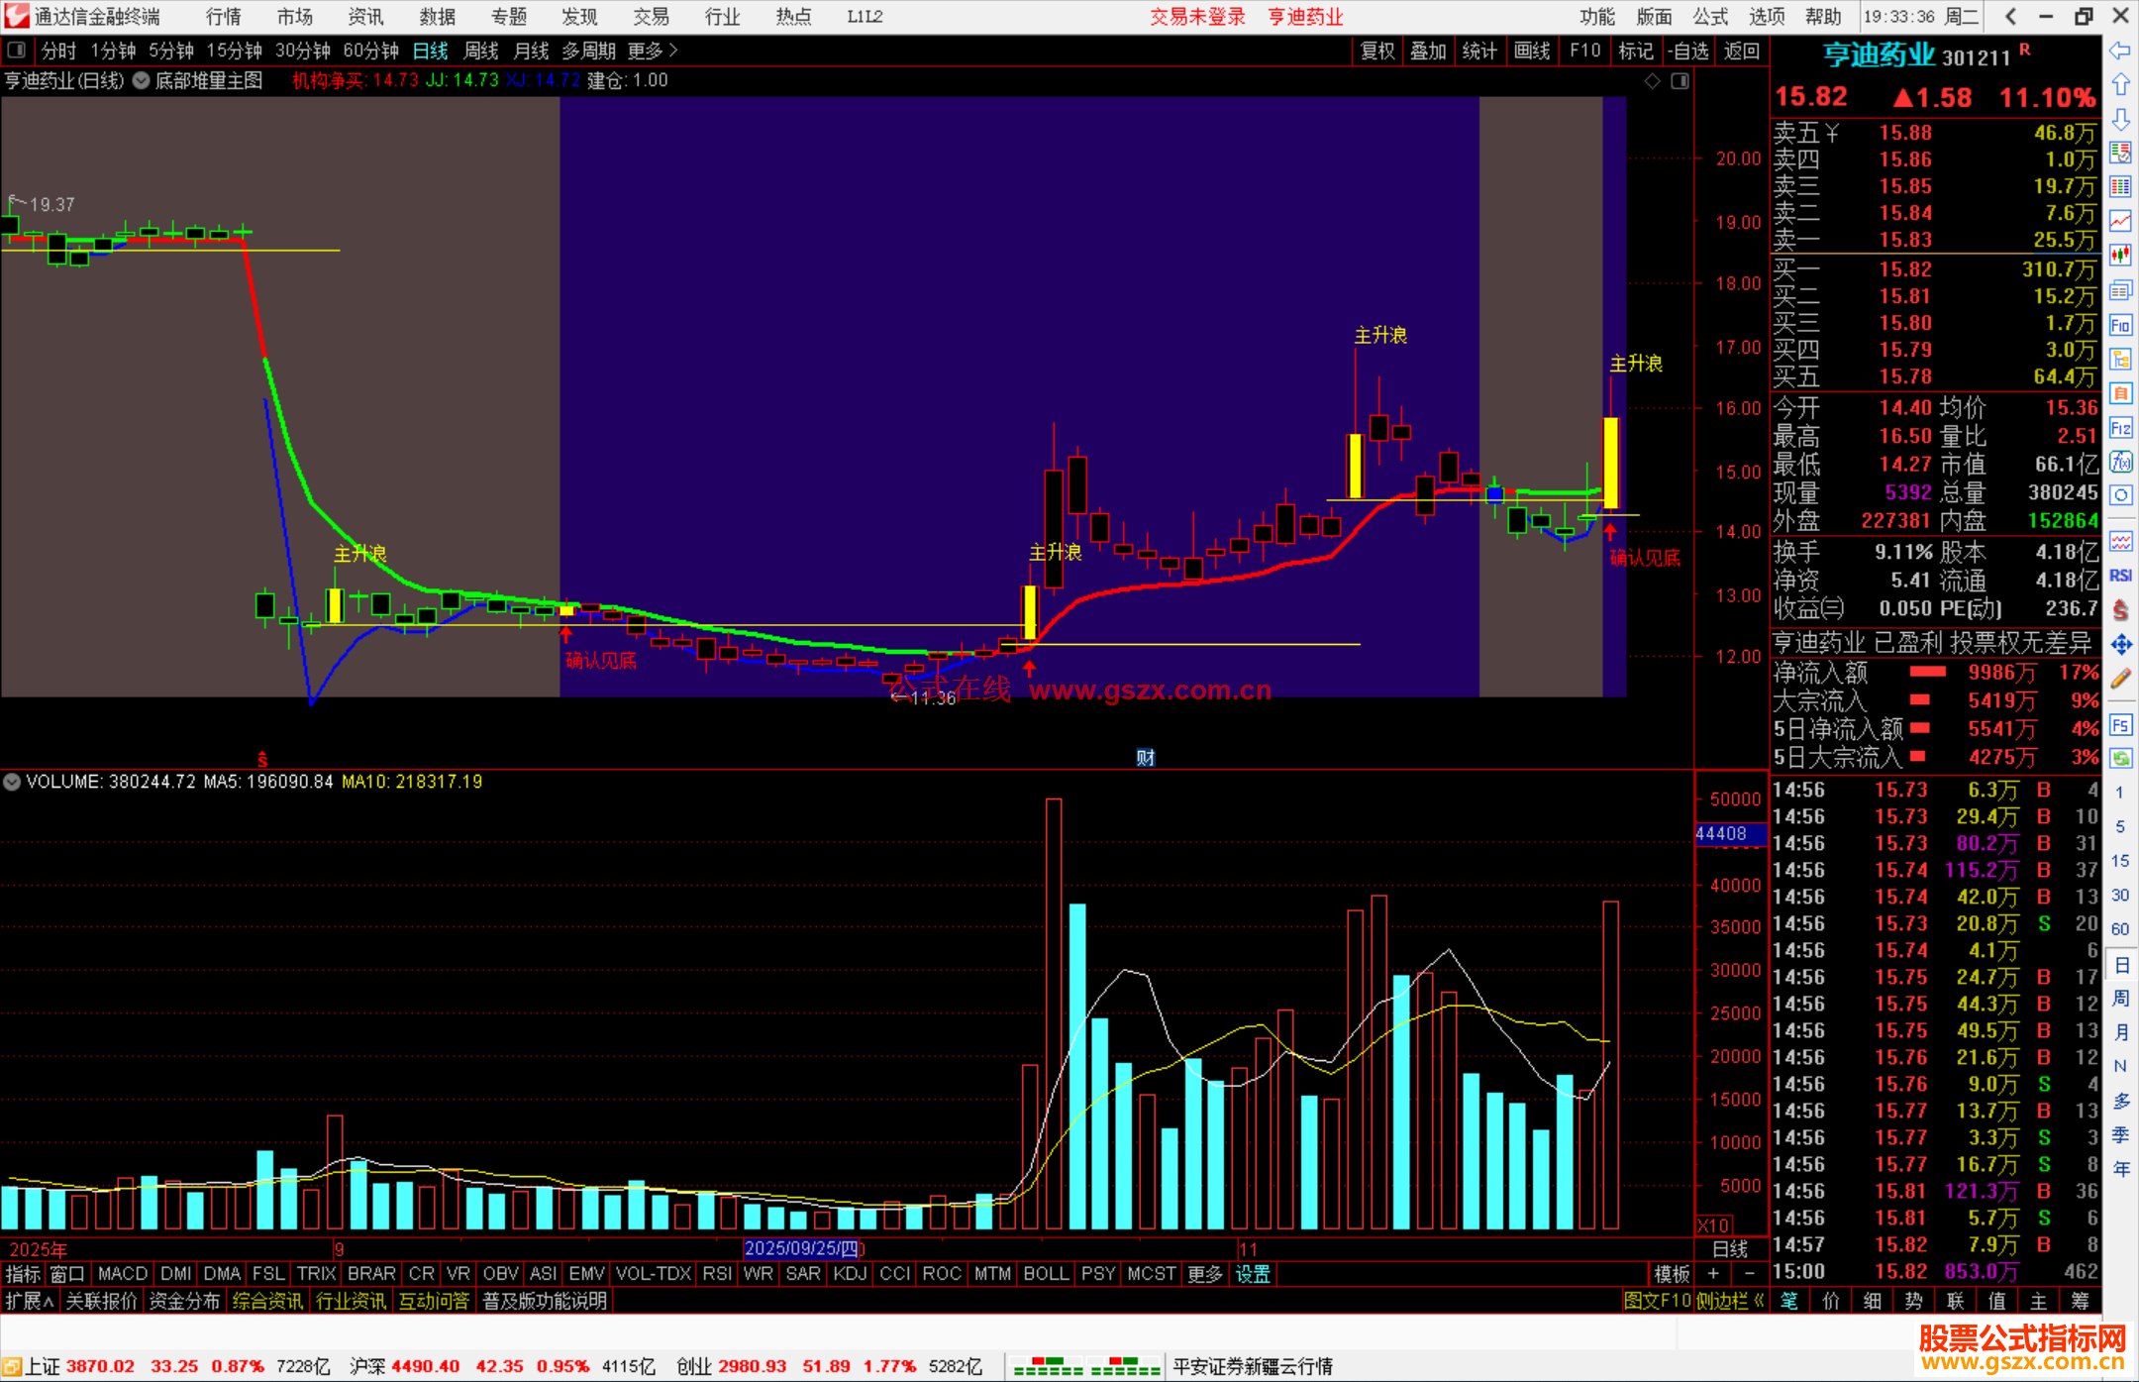
Task: Toggle circle button beside 底部堆量主图
Action: [142, 81]
